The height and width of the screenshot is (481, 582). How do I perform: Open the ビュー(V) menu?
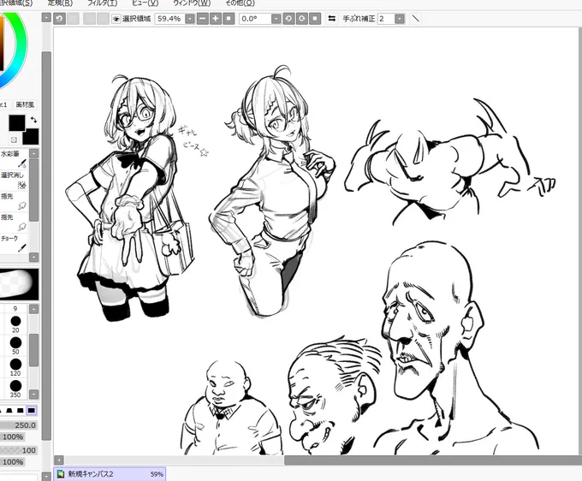[145, 3]
